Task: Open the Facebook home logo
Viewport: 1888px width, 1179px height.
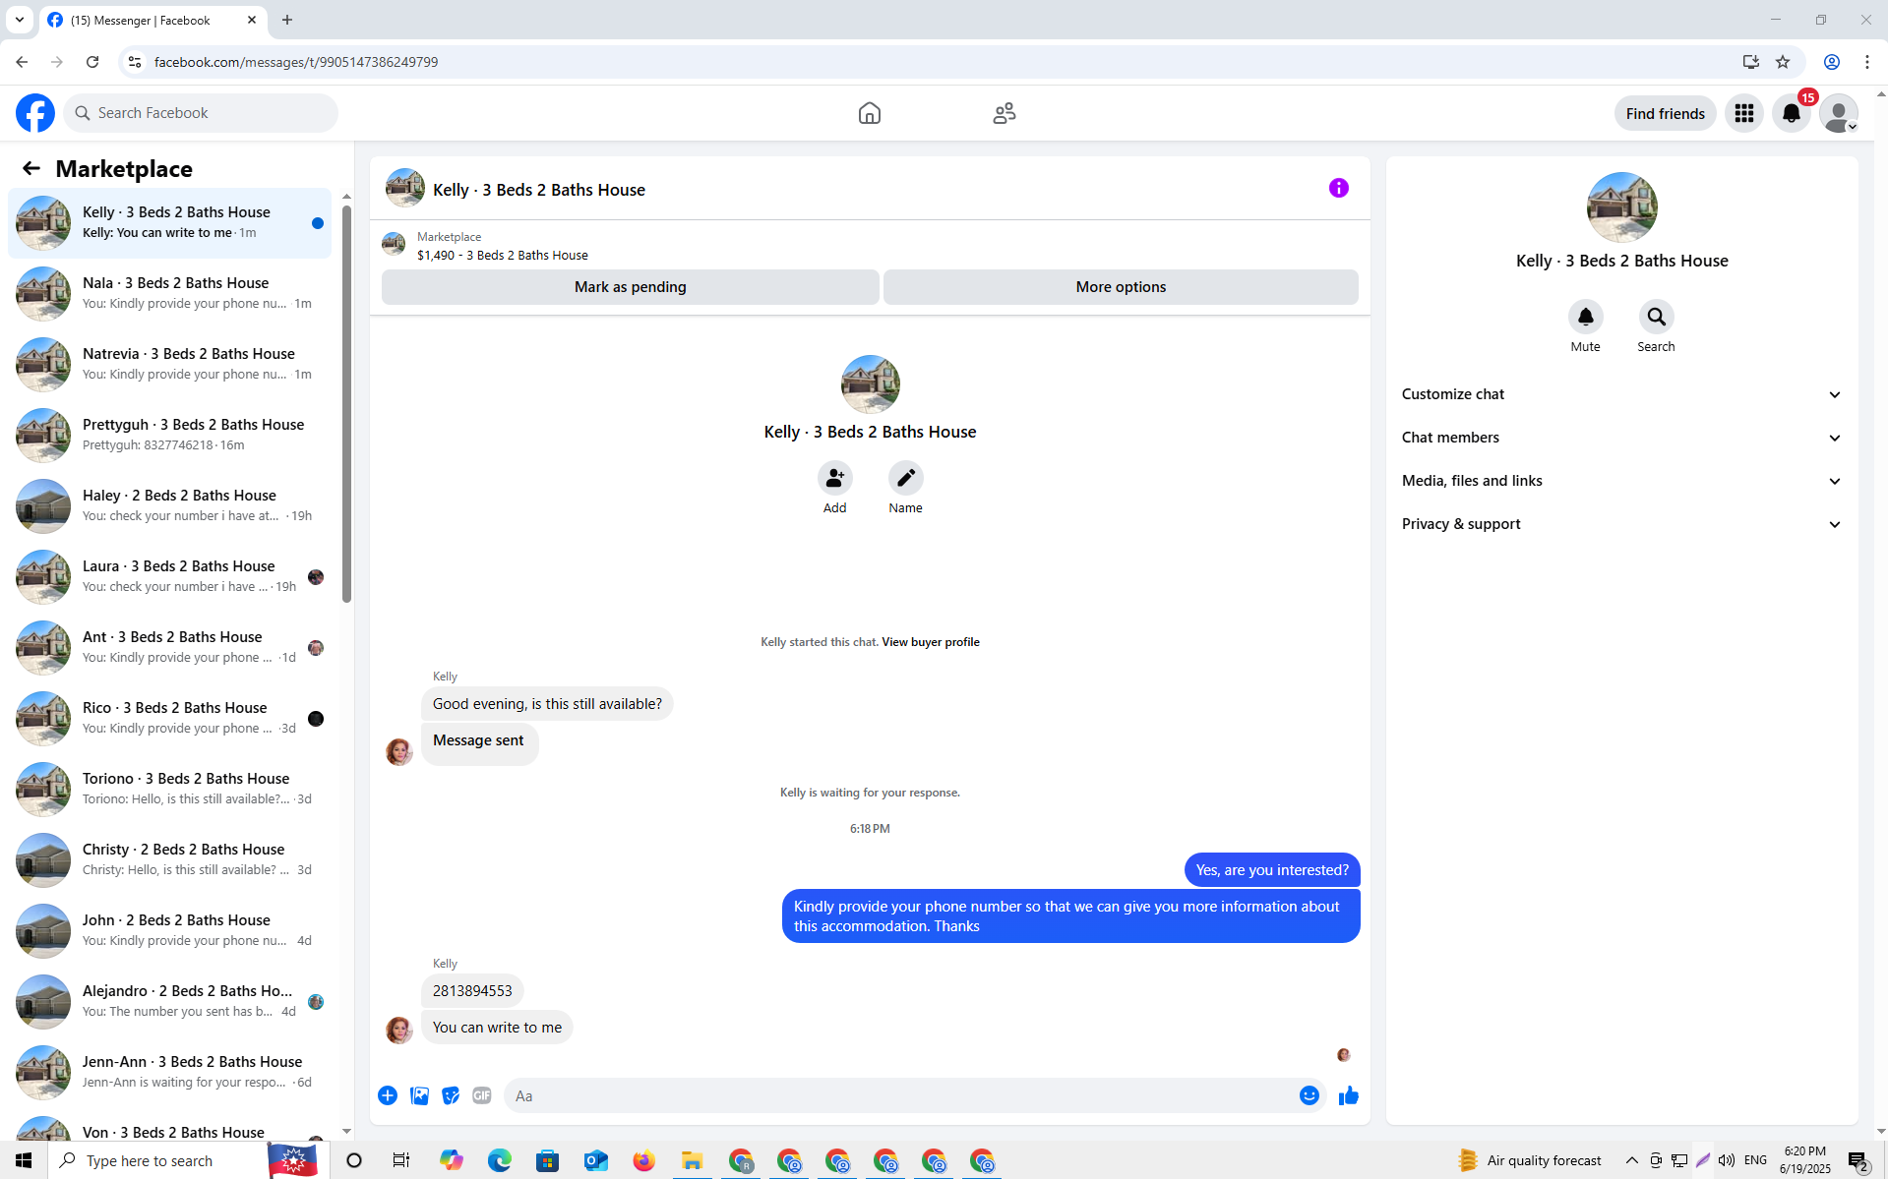Action: (35, 113)
